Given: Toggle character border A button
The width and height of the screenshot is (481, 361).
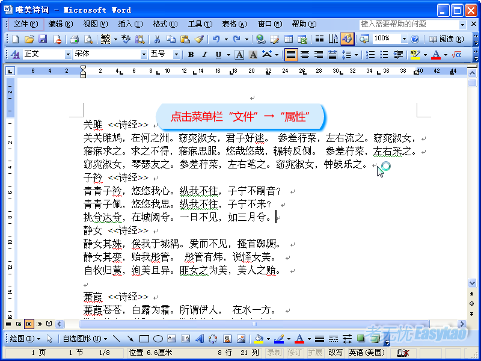Looking at the screenshot, I should [x=239, y=55].
